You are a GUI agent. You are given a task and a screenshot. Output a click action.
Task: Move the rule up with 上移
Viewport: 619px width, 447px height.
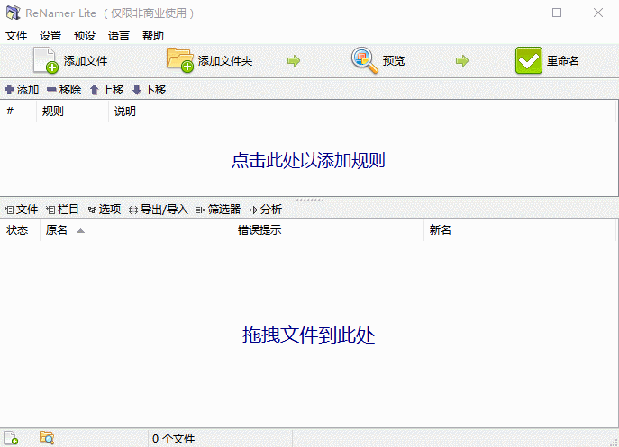106,90
